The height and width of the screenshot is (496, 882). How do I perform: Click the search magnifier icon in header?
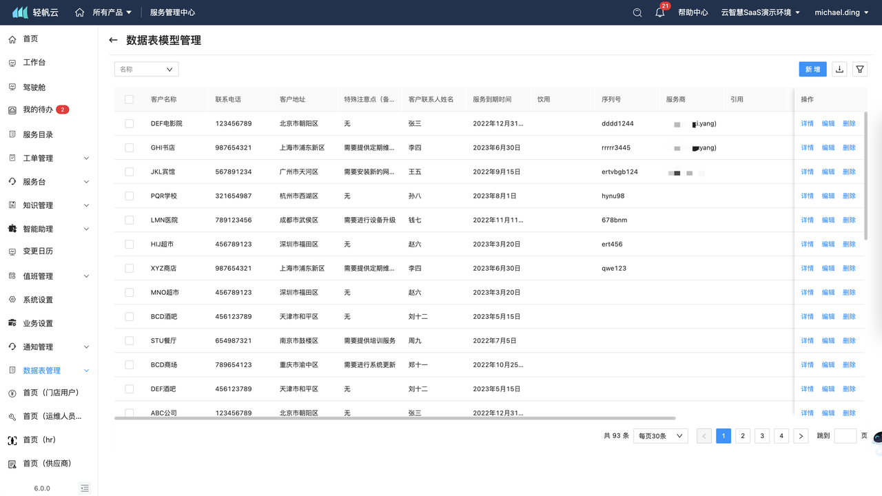pyautogui.click(x=637, y=12)
